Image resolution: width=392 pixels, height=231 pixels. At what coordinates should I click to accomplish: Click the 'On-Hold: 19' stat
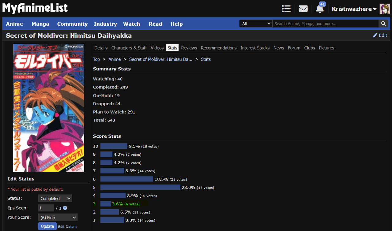[106, 95]
